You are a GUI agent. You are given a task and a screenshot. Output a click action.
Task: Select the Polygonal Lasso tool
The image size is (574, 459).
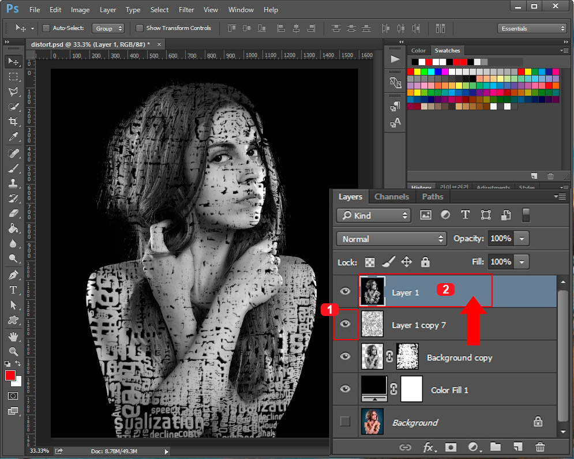(13, 92)
